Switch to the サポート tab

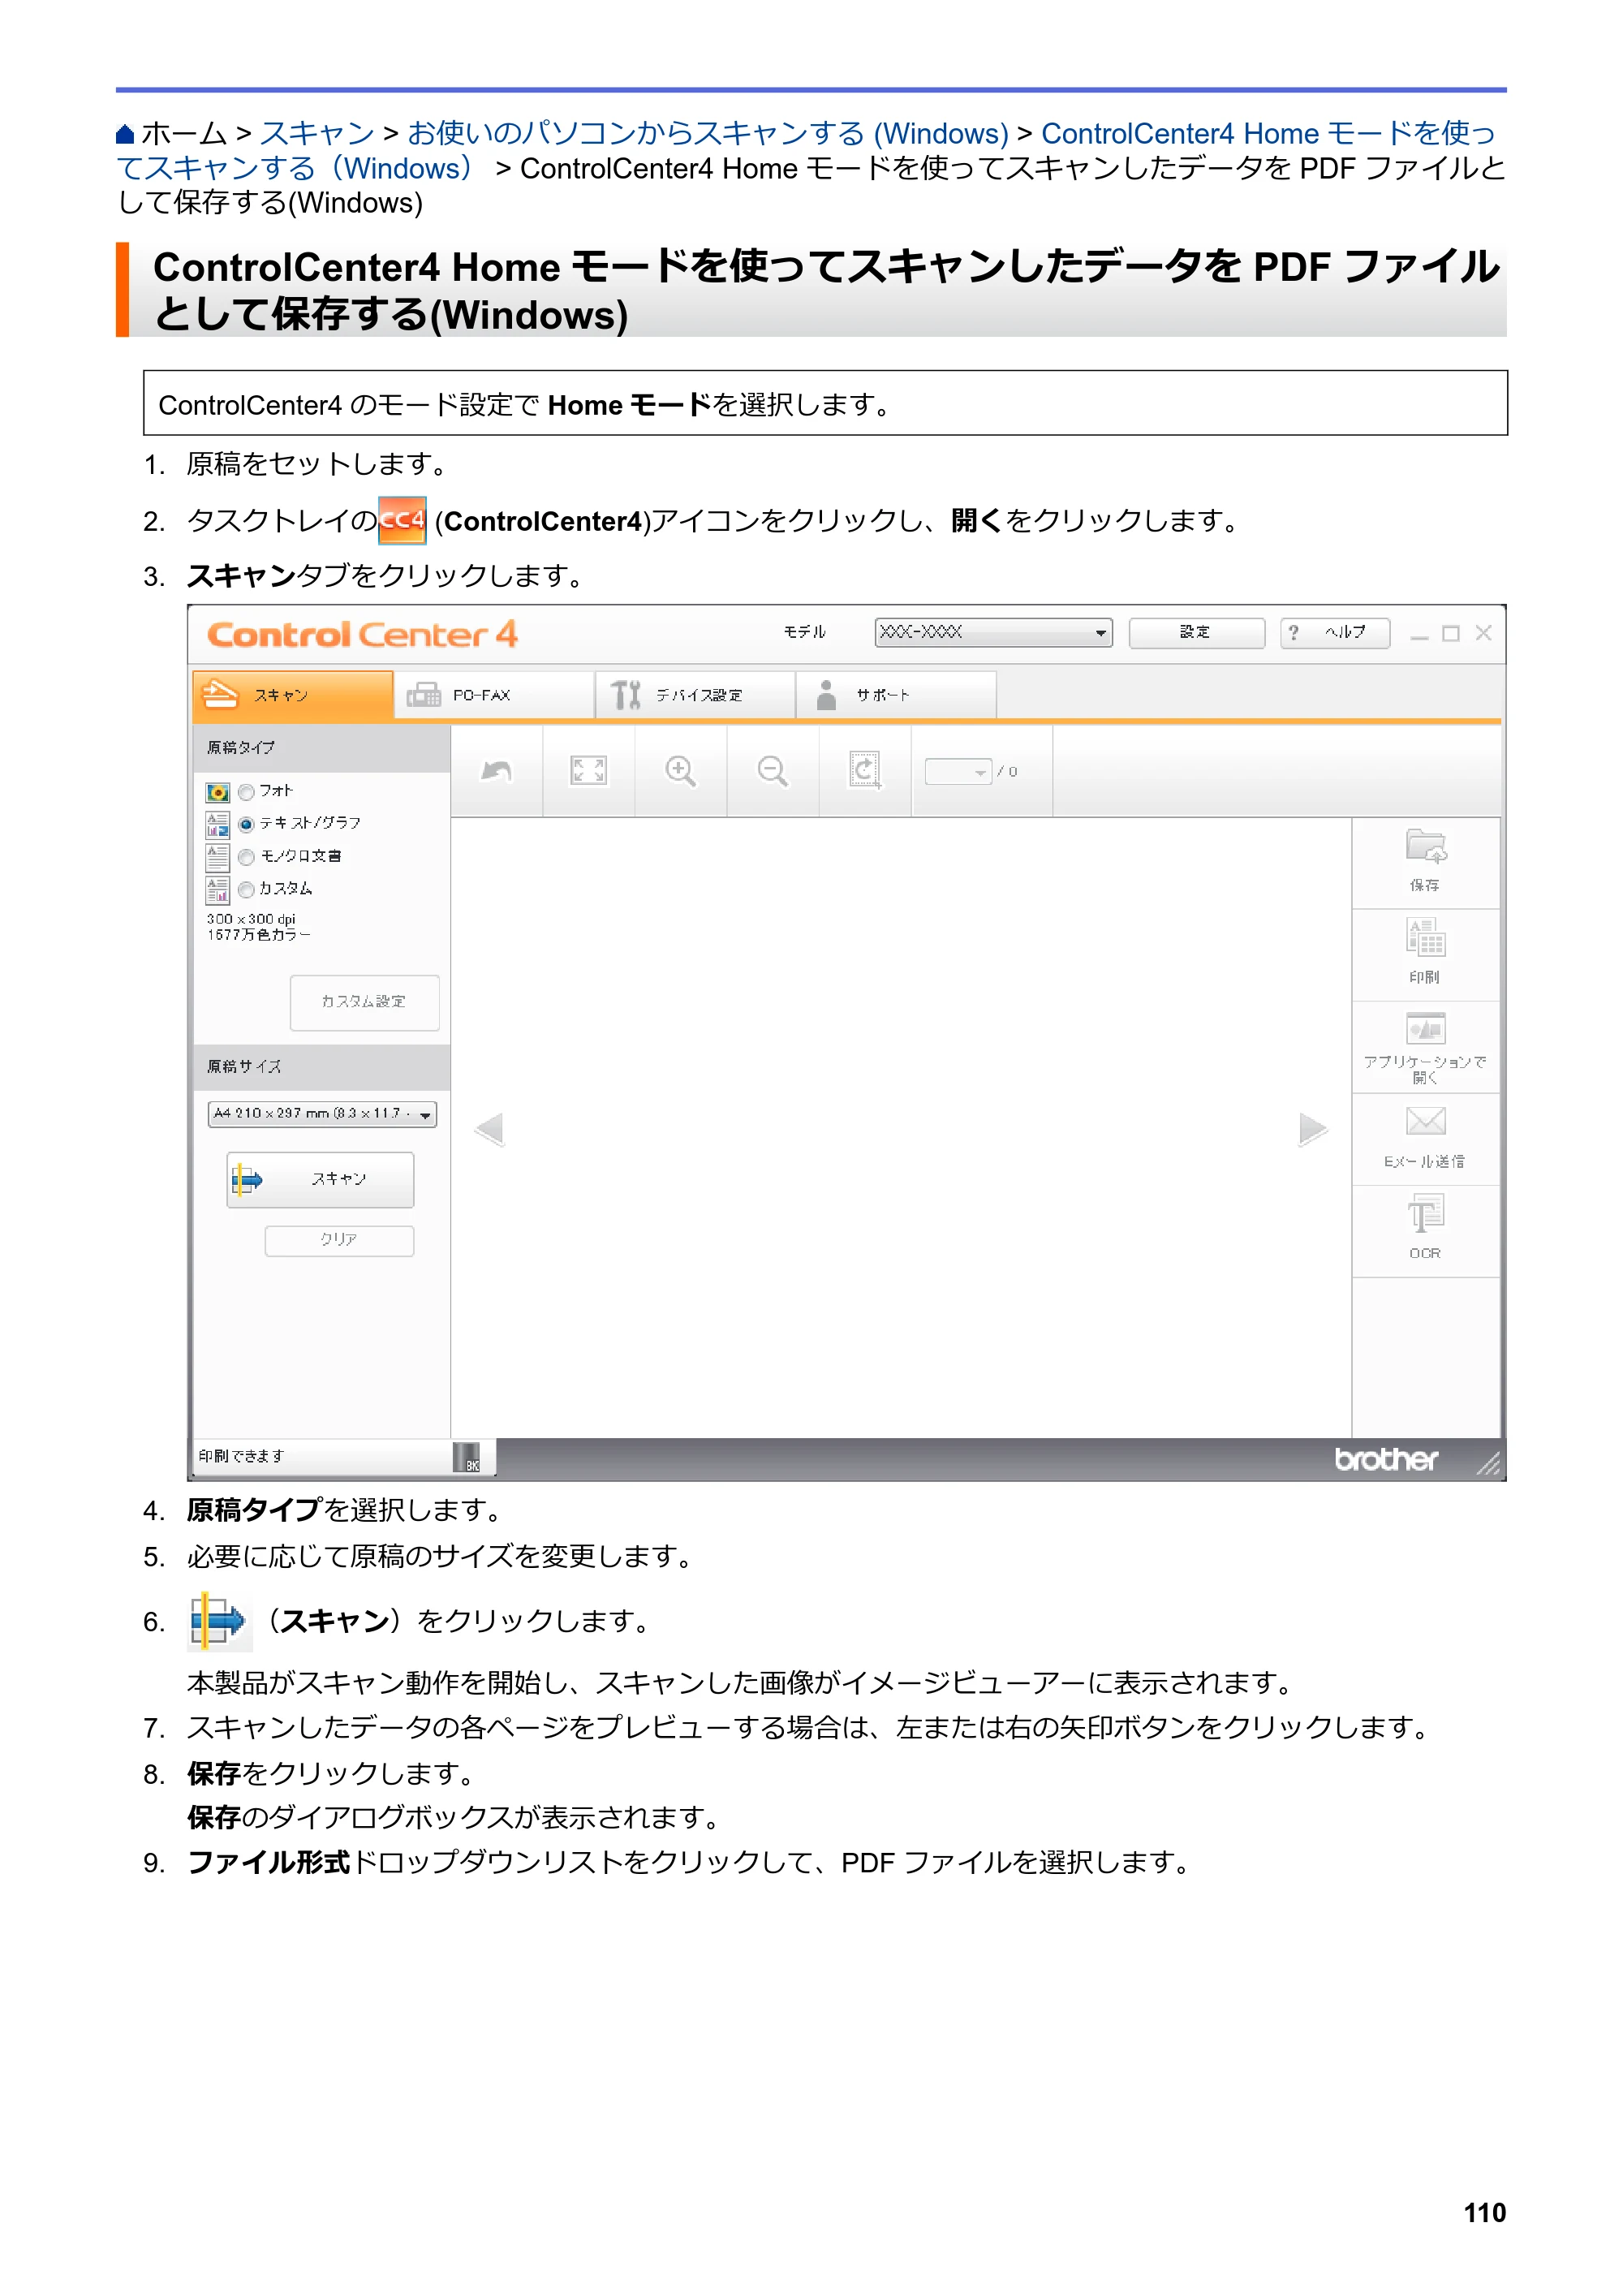pos(896,695)
